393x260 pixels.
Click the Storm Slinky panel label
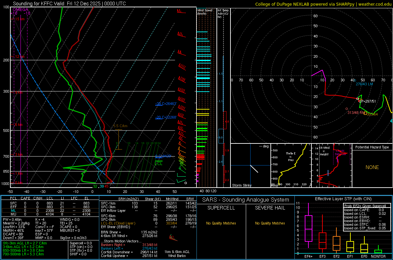[242, 185]
